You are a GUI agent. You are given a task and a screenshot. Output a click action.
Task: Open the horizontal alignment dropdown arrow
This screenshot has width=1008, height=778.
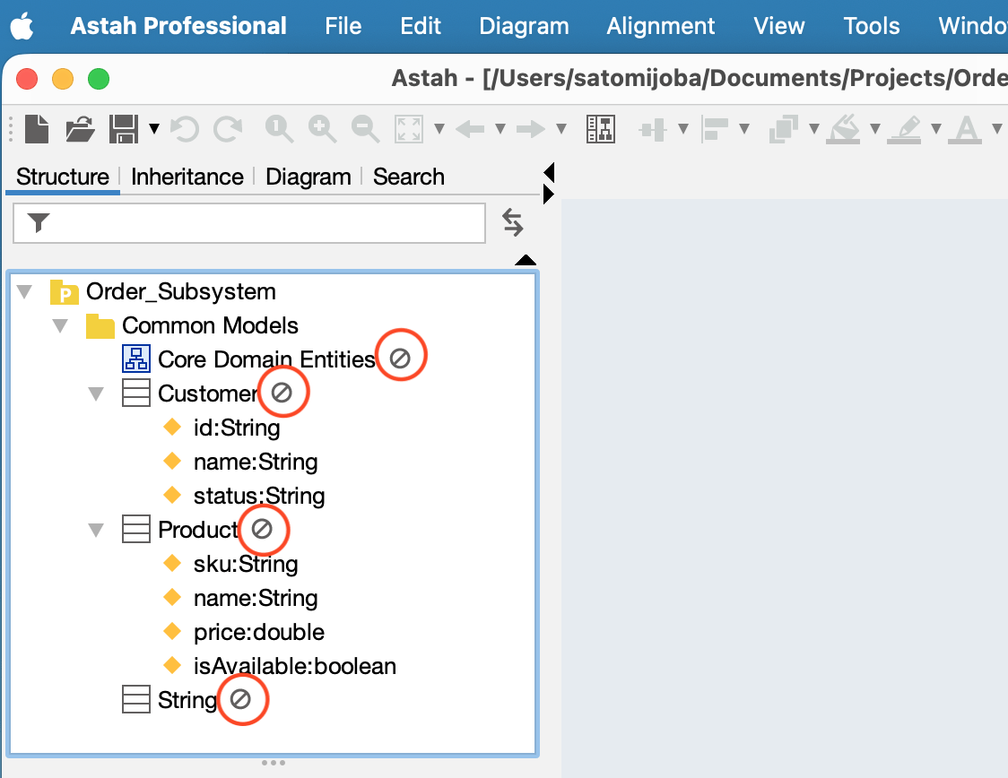point(683,128)
